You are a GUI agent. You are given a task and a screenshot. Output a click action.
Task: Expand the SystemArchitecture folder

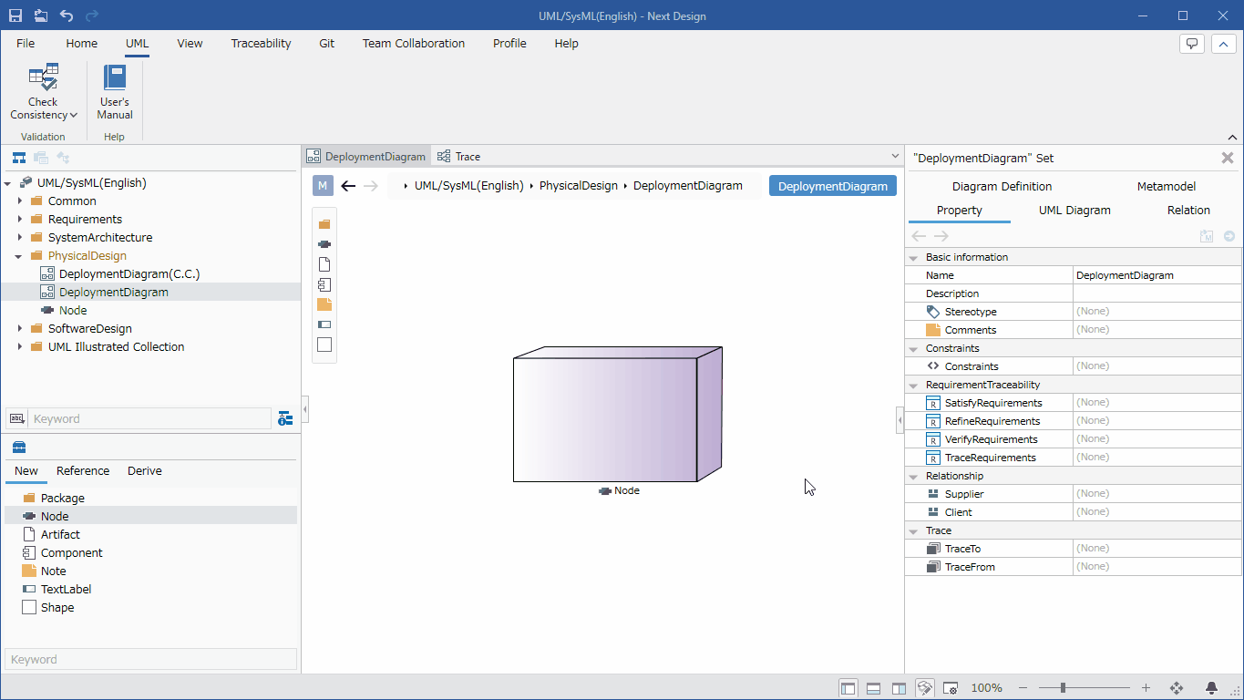coord(20,238)
